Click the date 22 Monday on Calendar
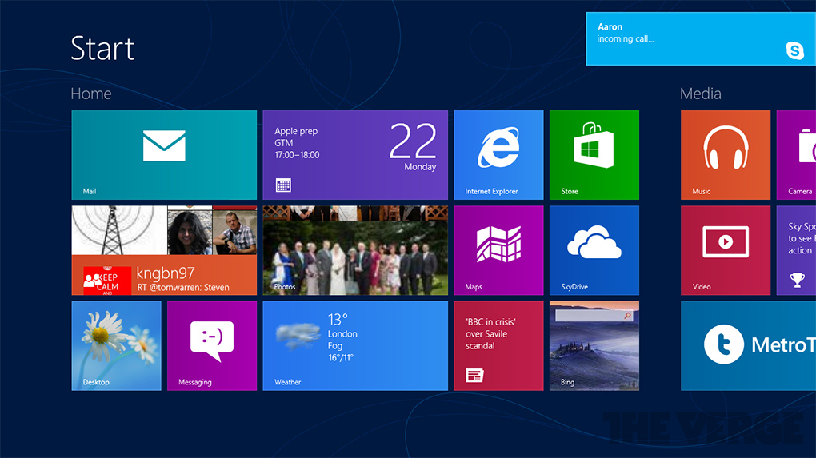816x458 pixels. (413, 147)
